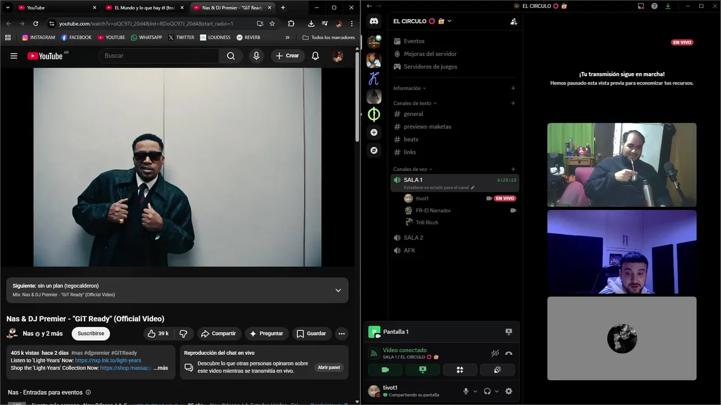
Task: Click Add a Server plus icon in Discord
Action: (374, 132)
